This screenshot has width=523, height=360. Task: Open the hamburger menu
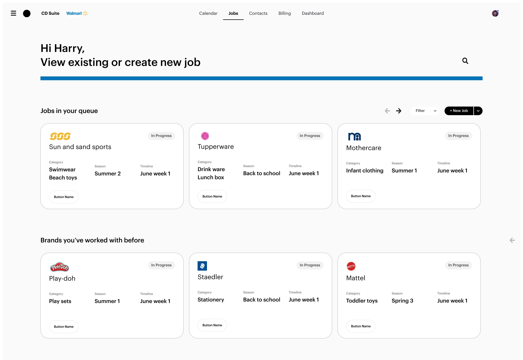[x=13, y=13]
